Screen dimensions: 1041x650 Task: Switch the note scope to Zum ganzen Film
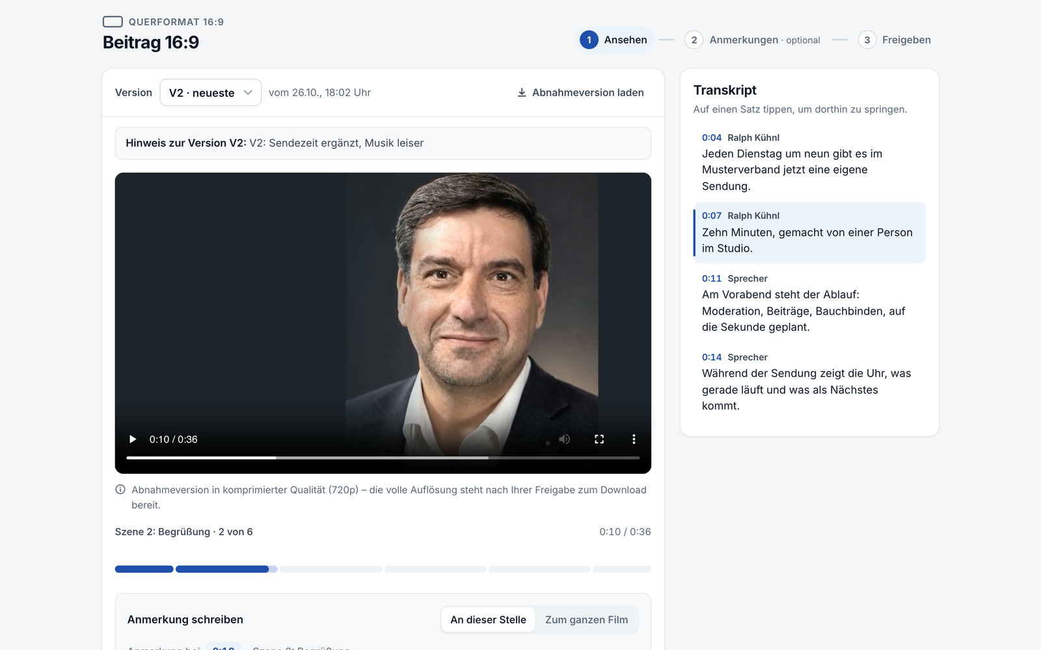click(x=586, y=619)
